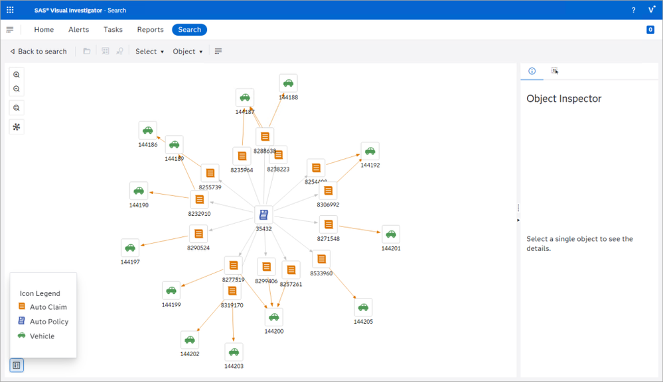Zoom out on the network diagram

click(x=17, y=89)
